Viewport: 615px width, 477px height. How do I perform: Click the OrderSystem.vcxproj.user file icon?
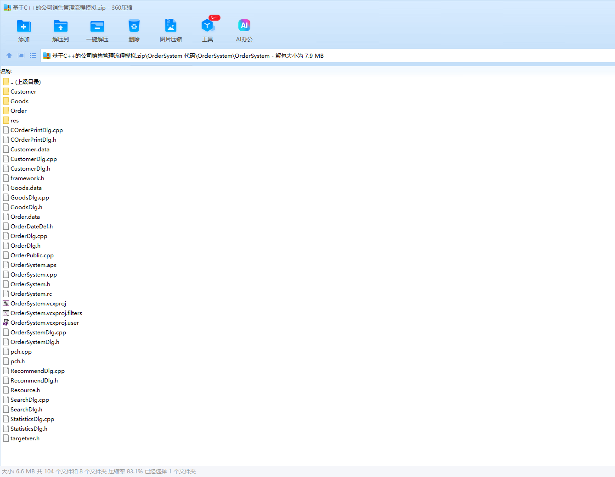[6, 322]
